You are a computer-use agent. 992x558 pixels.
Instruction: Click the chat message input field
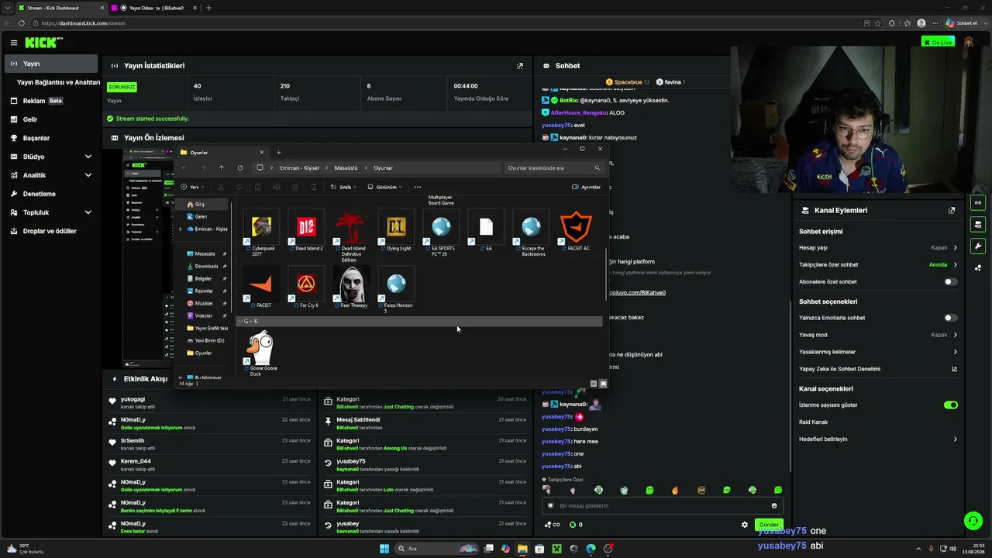(663, 506)
